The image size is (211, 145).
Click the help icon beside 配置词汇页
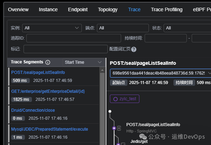click(x=134, y=49)
